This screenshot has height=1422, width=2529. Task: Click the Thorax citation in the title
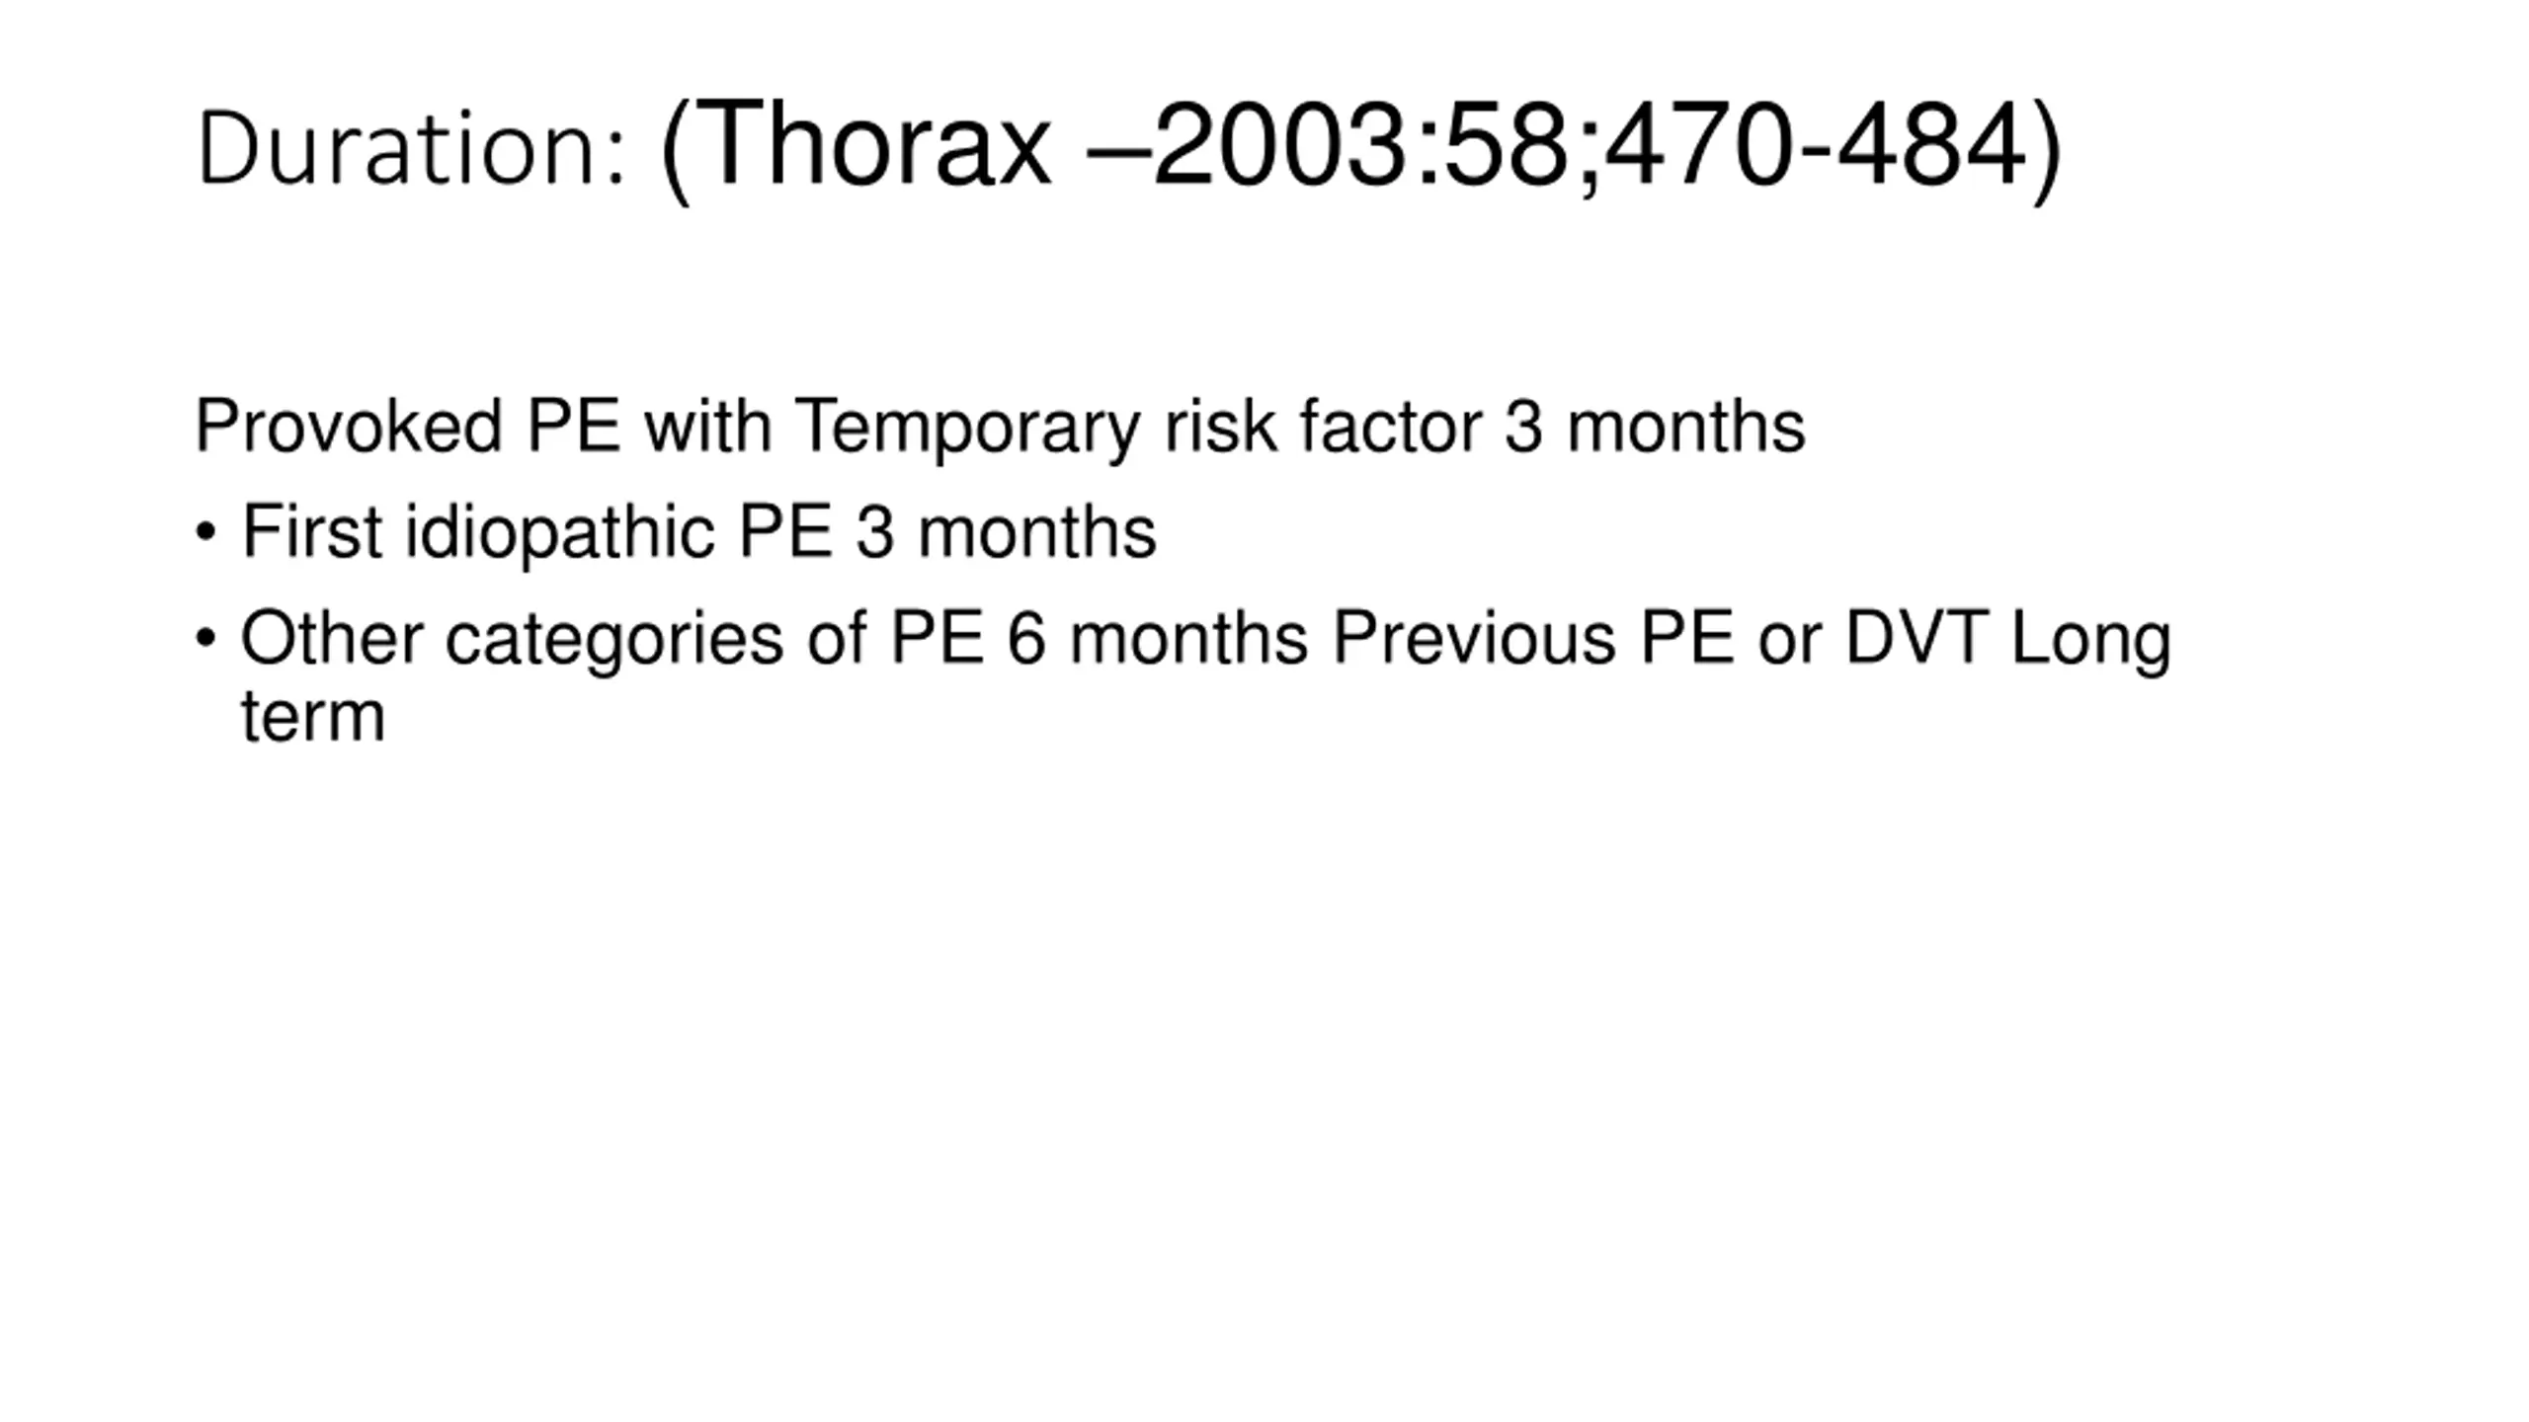(x=1359, y=148)
